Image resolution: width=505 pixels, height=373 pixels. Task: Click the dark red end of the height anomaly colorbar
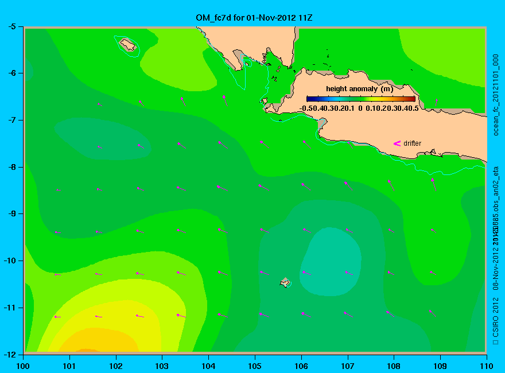point(412,99)
